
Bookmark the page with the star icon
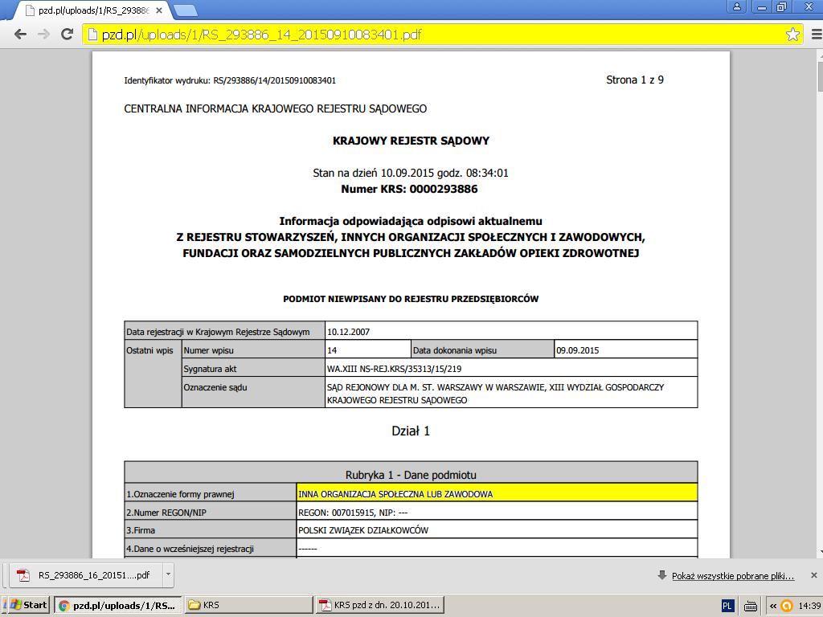[792, 35]
